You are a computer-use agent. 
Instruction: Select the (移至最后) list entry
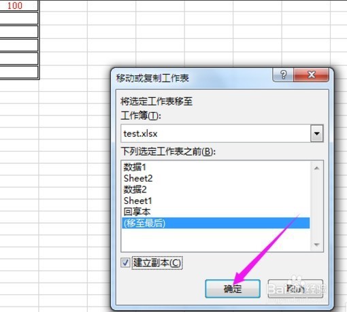[216, 223]
